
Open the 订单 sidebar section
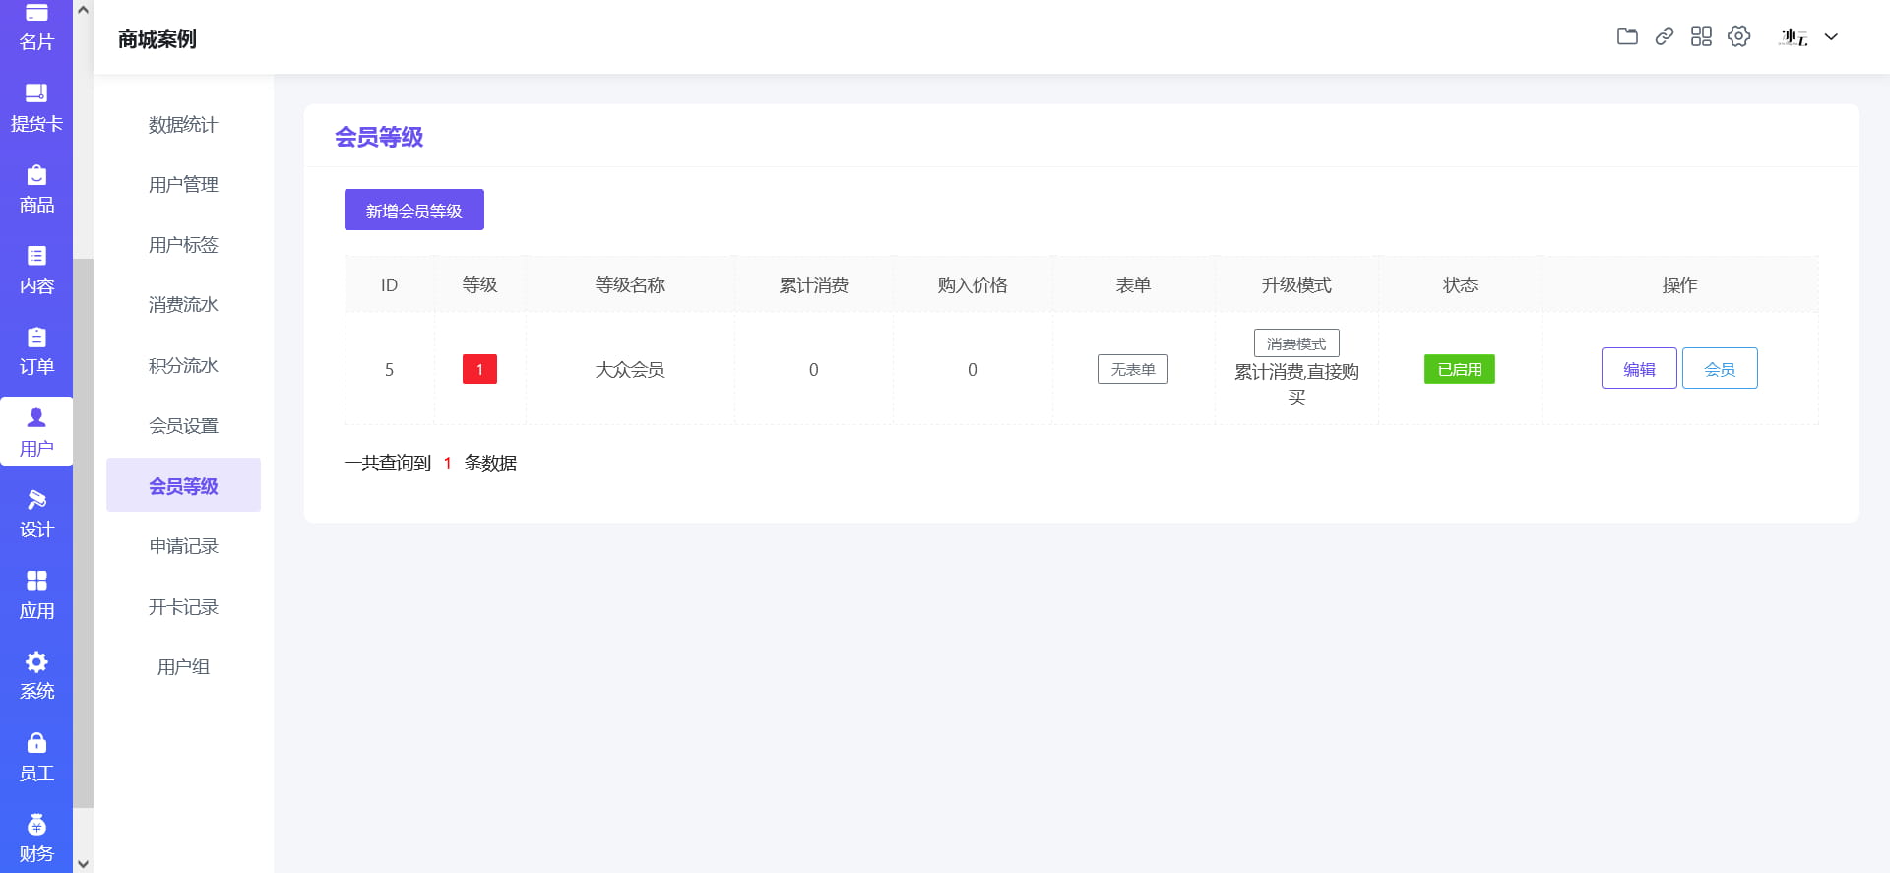[36, 352]
